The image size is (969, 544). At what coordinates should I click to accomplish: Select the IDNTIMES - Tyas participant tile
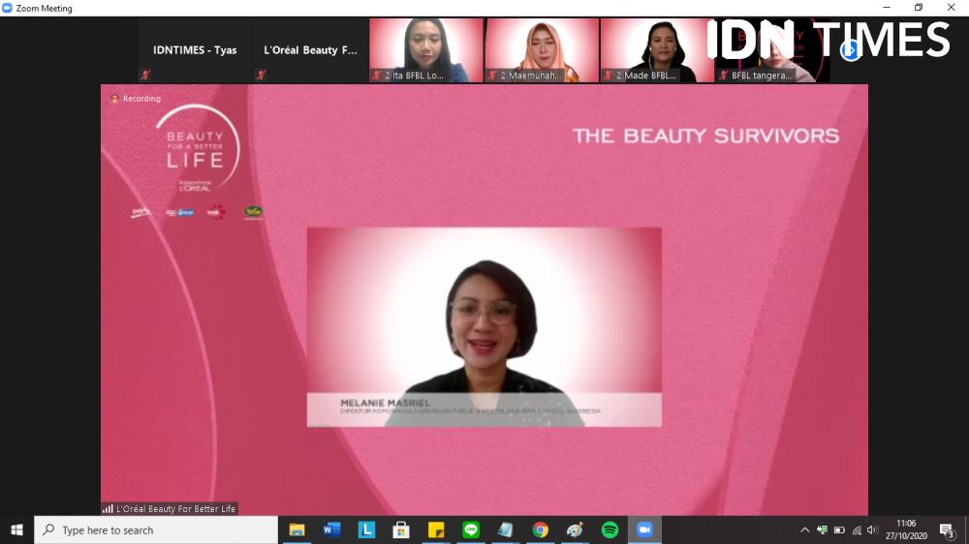point(195,50)
